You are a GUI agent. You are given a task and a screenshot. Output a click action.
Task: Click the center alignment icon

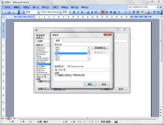pos(107,12)
